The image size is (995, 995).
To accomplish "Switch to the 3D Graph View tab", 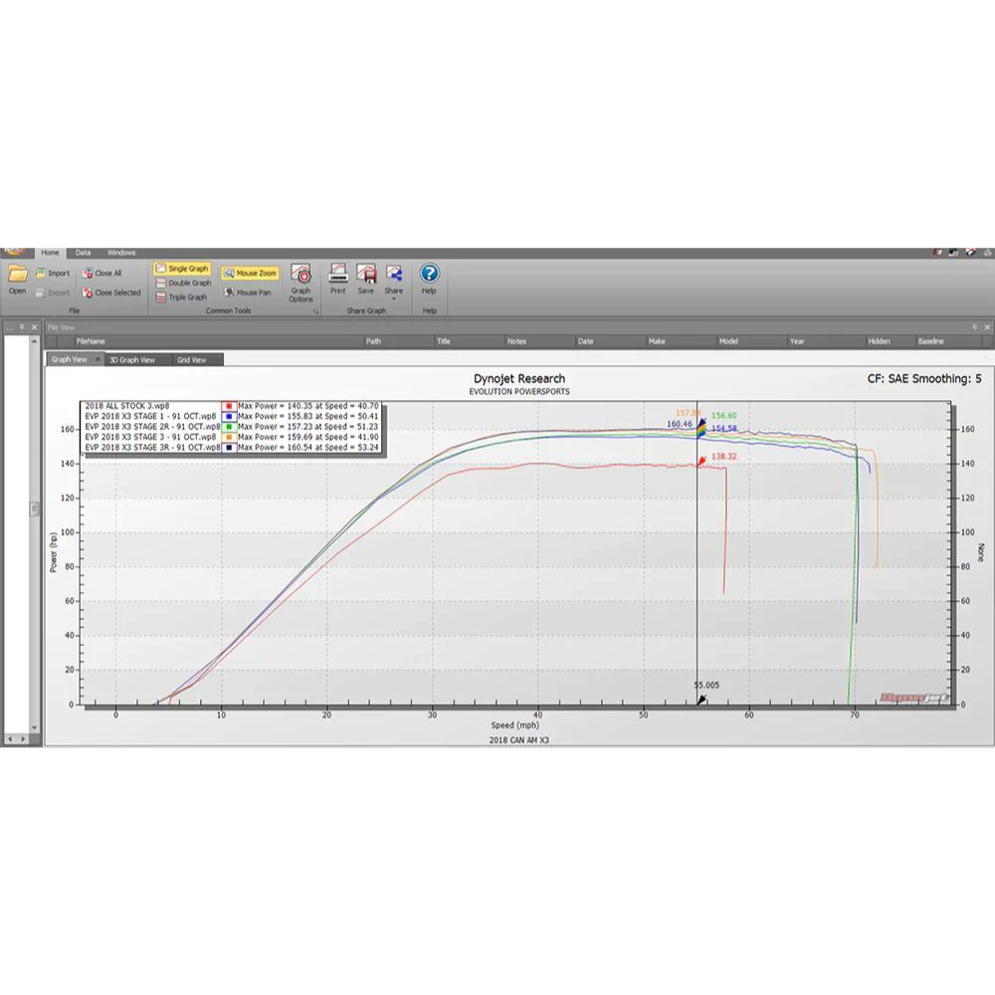I will (131, 359).
